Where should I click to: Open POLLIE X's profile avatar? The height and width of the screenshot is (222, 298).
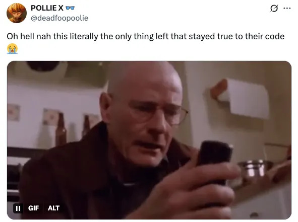point(17,13)
